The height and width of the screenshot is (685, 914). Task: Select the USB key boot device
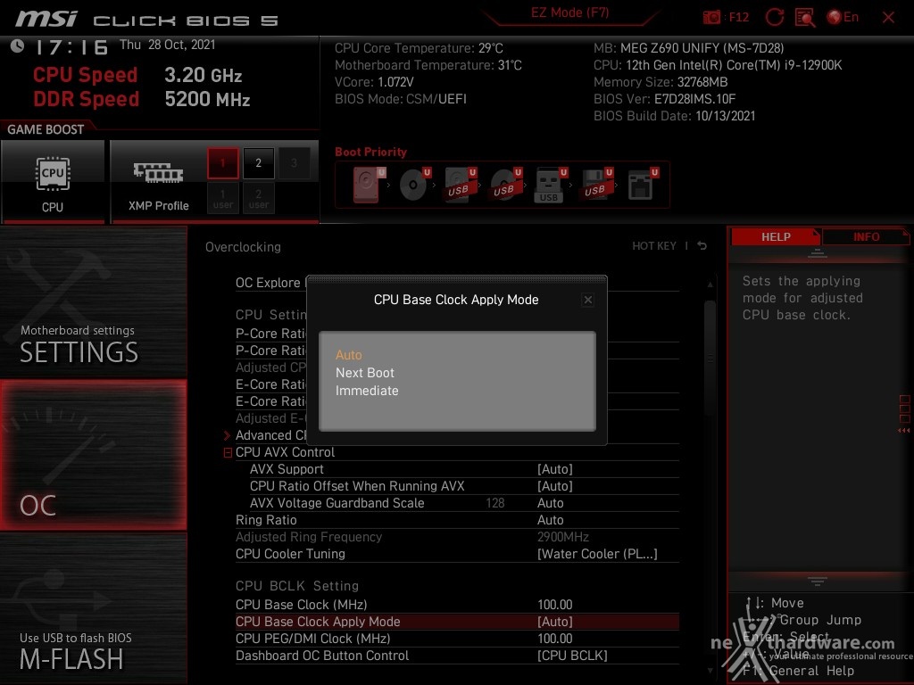[551, 185]
